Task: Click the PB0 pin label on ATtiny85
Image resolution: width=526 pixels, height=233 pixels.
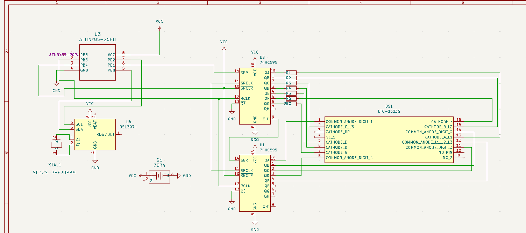Action: pos(111,70)
